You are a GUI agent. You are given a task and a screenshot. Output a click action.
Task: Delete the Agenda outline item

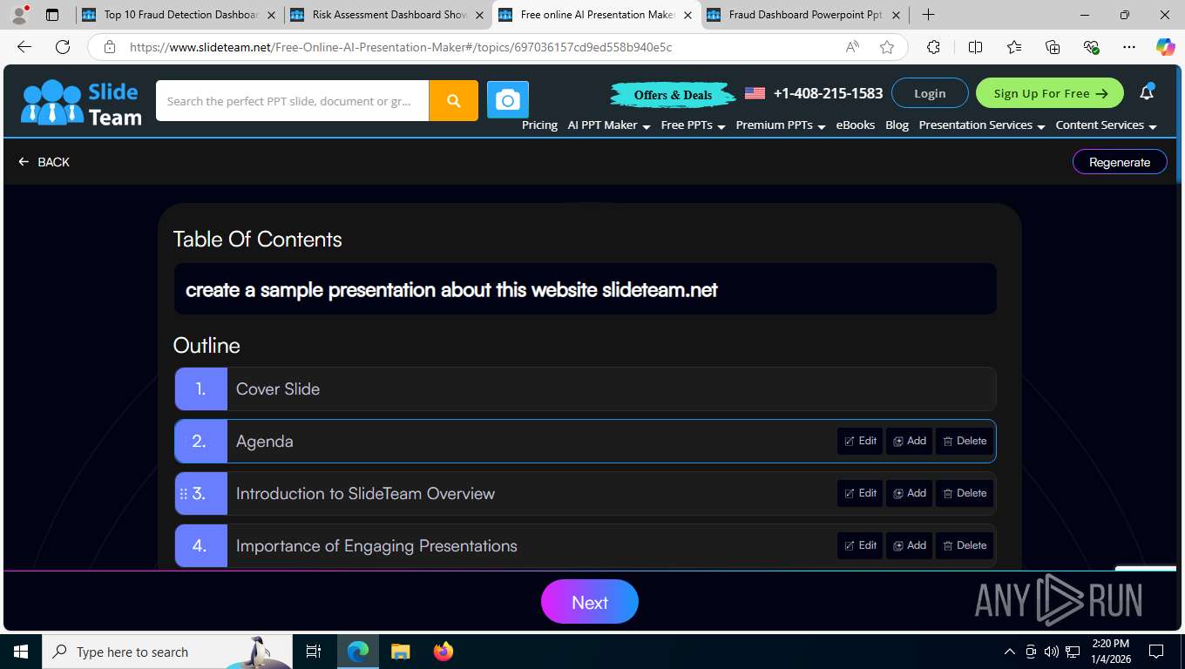965,441
